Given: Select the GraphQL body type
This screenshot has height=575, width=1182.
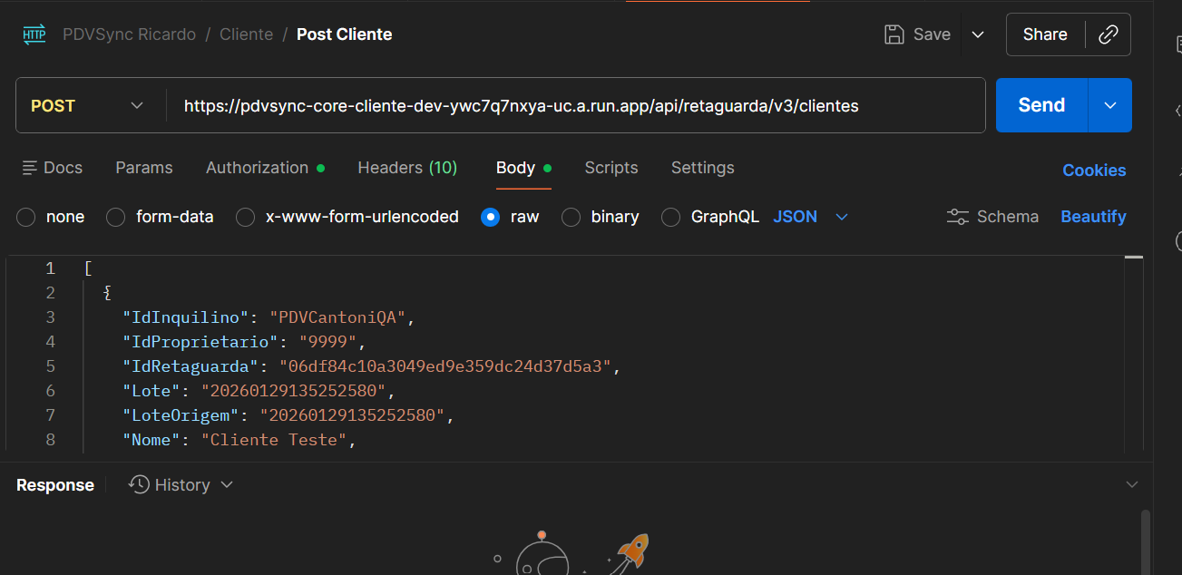Looking at the screenshot, I should click(x=670, y=217).
